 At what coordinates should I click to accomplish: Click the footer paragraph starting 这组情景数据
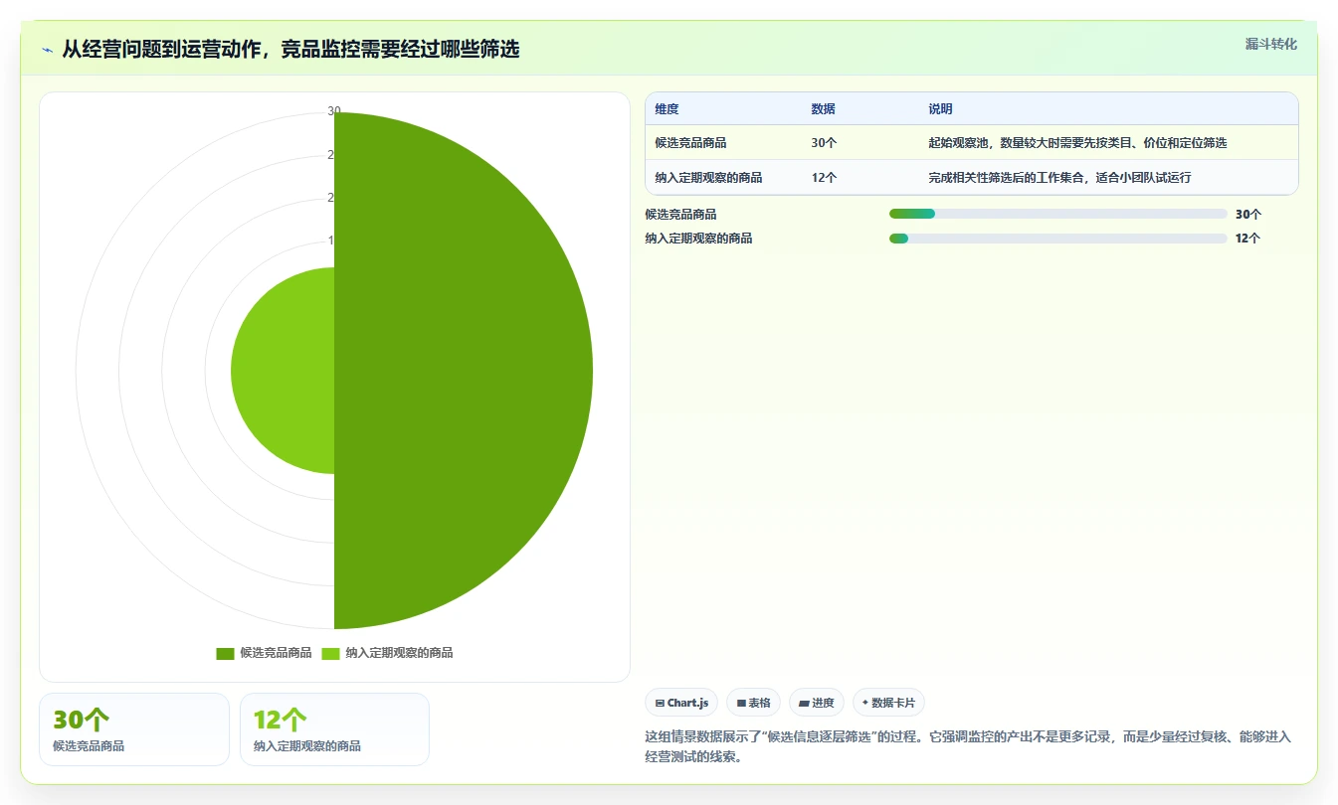(968, 746)
